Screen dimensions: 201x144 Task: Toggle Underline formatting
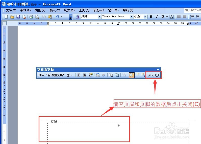[x=163, y=16]
